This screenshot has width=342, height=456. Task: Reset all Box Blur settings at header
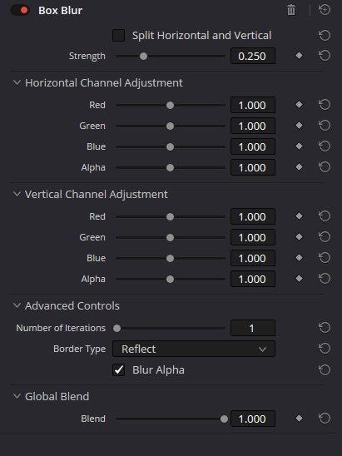click(325, 10)
